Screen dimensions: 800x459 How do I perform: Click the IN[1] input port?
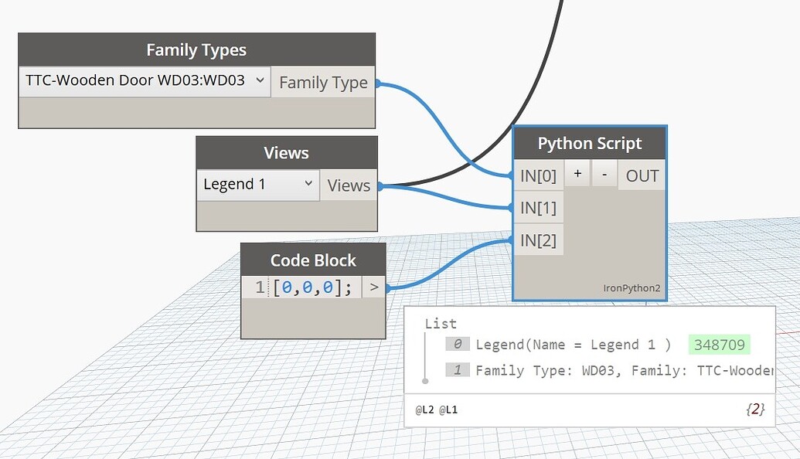coord(539,207)
